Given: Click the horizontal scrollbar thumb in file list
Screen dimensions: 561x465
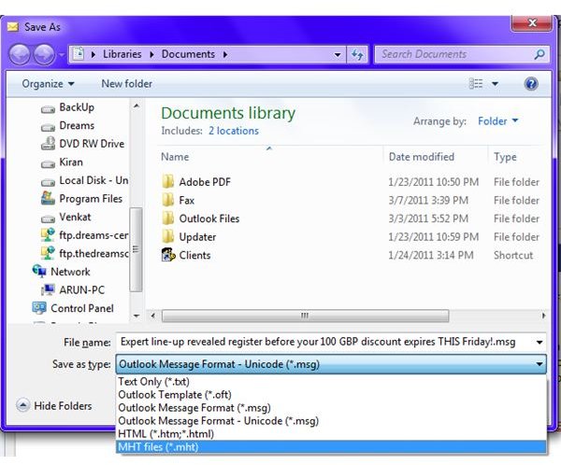Looking at the screenshot, I should pyautogui.click(x=305, y=316).
